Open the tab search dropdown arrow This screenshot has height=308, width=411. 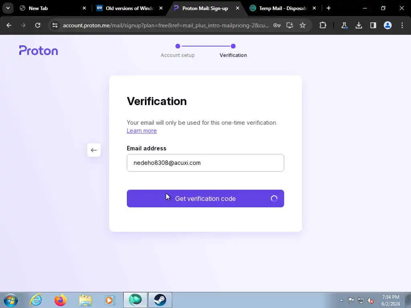[8, 8]
